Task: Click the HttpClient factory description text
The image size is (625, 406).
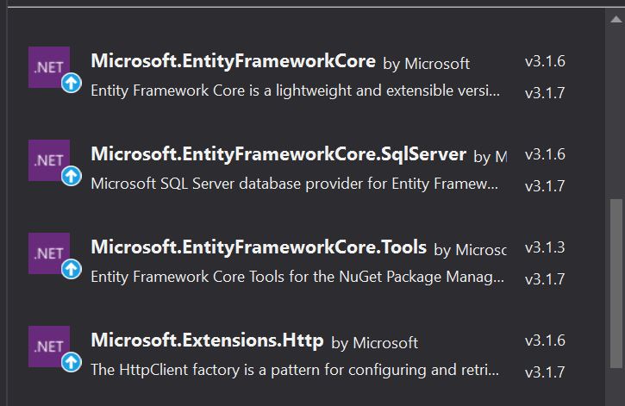Action: [294, 370]
